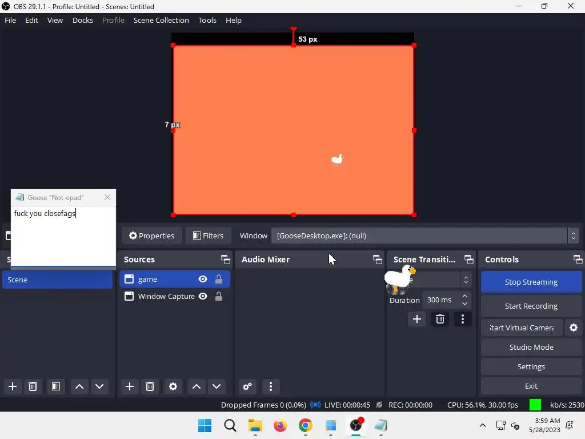Open the Tools menu
Screen dimensions: 585x439
[207, 20]
